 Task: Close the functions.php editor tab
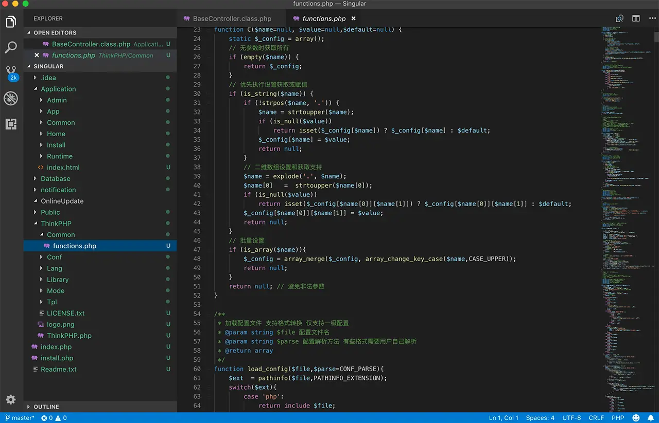click(x=353, y=18)
